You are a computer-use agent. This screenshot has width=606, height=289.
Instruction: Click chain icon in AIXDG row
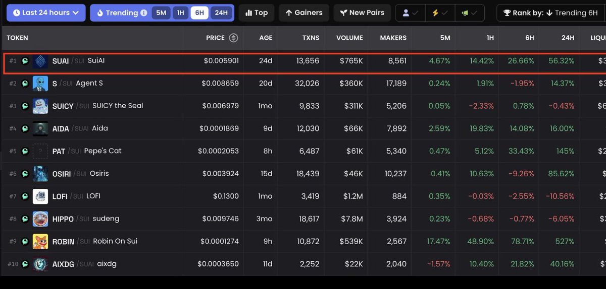tap(25, 264)
